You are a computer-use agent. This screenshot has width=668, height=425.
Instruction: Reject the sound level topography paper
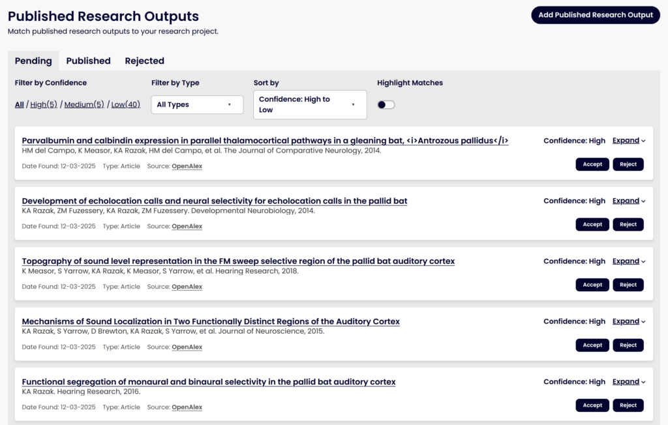[628, 285]
